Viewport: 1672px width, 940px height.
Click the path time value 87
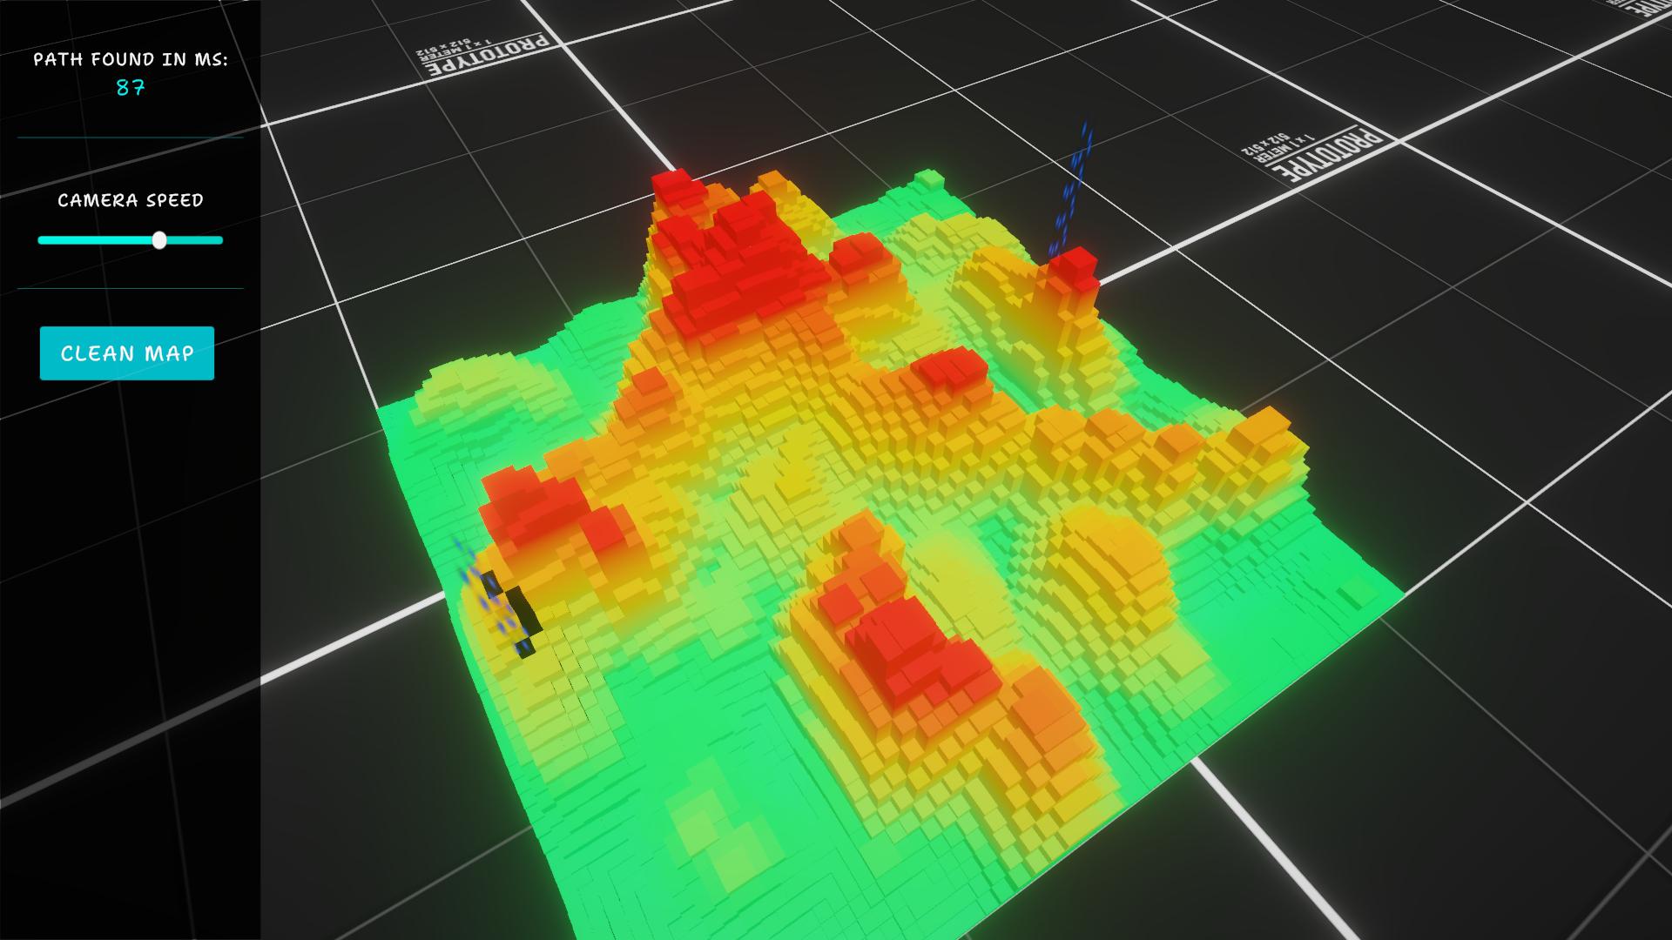(131, 88)
